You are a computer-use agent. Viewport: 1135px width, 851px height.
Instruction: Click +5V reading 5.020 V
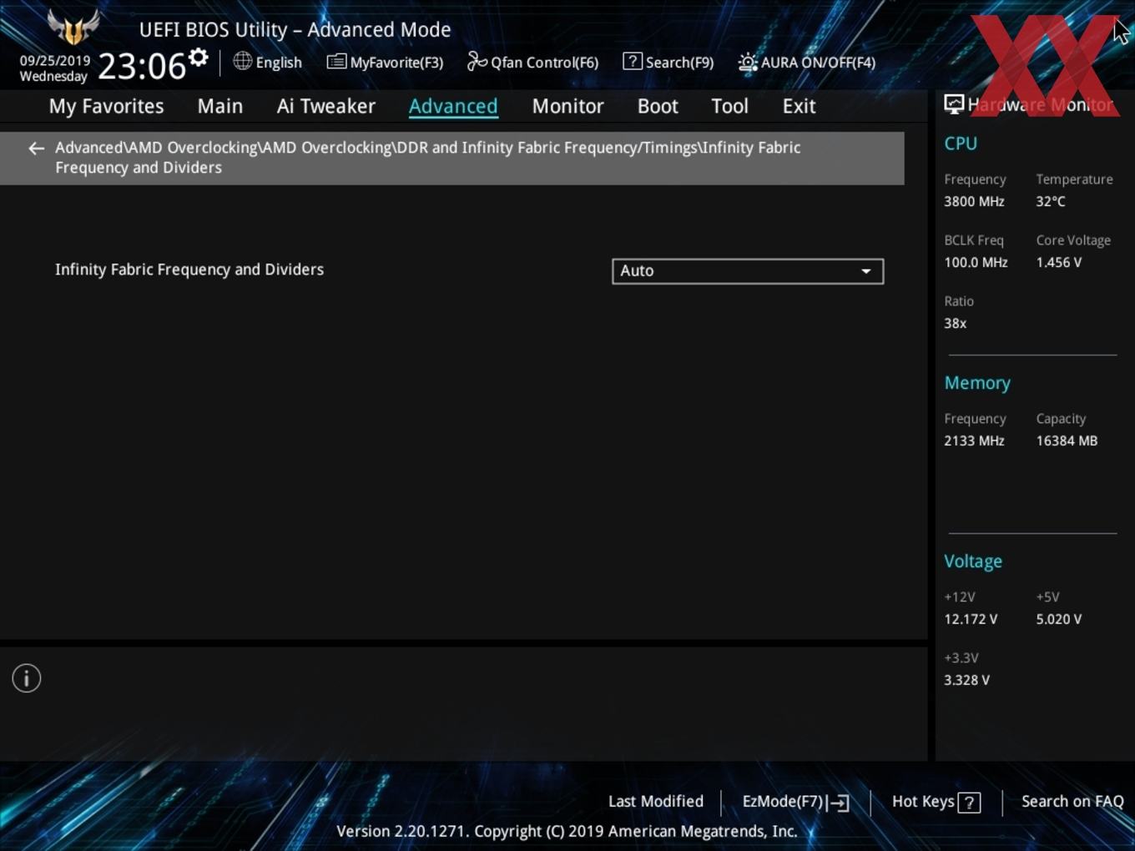[x=1059, y=619]
